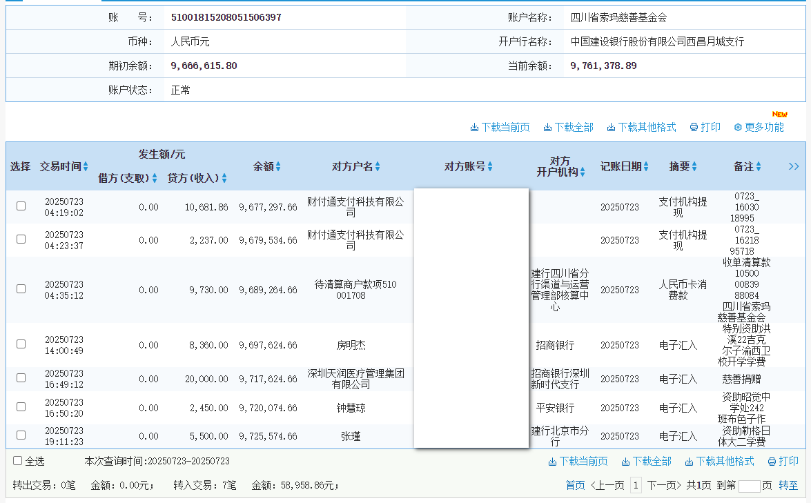Image resolution: width=811 pixels, height=503 pixels.
Task: Select the 张瑾 transaction checkbox
Action: point(21,435)
